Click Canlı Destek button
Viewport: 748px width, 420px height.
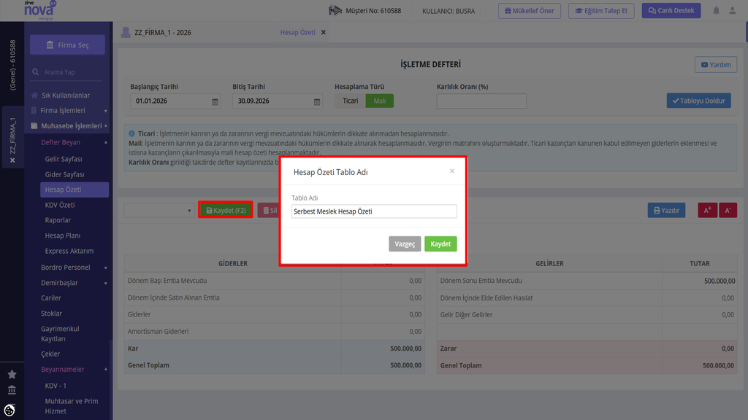pyautogui.click(x=671, y=10)
